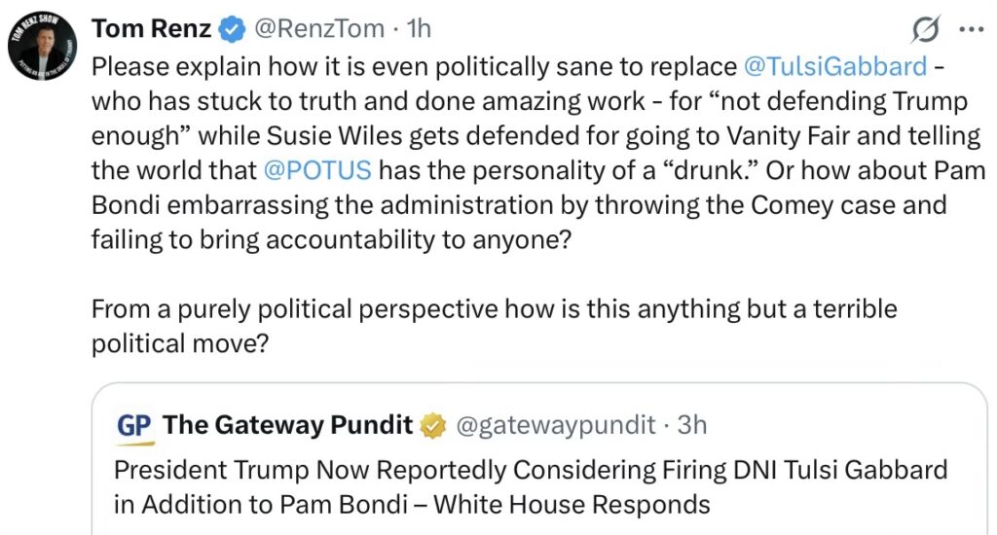Screen dimensions: 997x535
Task: Open the @TulsiGabbard mention
Action: 834,67
